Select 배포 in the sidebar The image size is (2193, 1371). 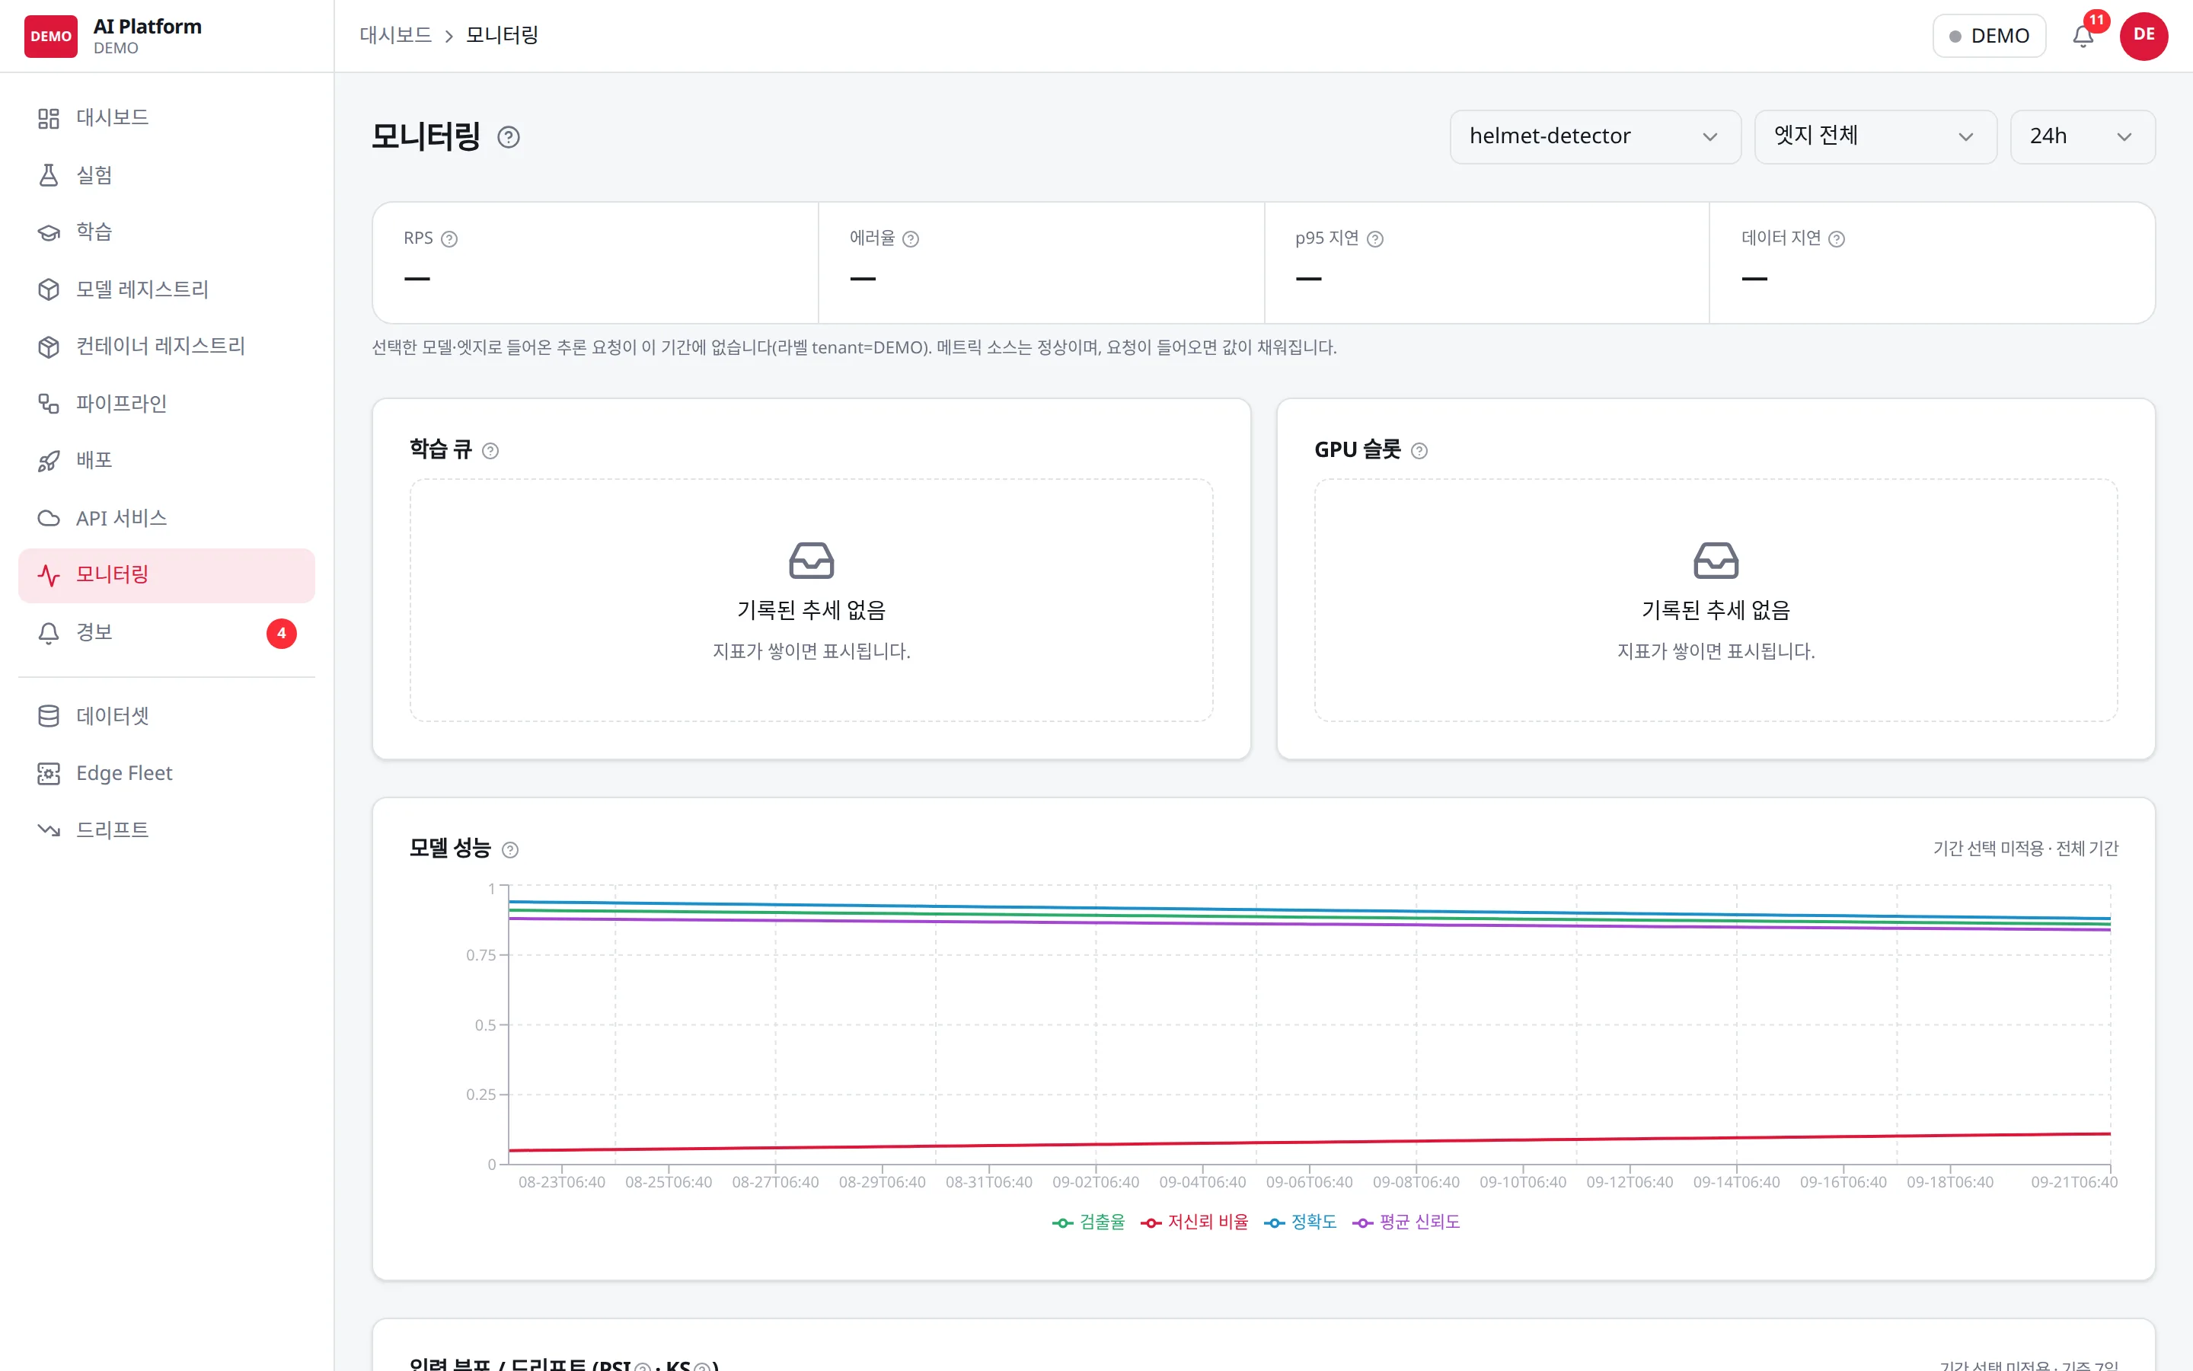(167, 461)
